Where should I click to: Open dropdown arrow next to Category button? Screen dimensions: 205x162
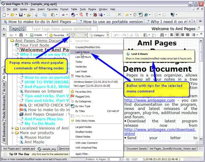[x=108, y=35]
